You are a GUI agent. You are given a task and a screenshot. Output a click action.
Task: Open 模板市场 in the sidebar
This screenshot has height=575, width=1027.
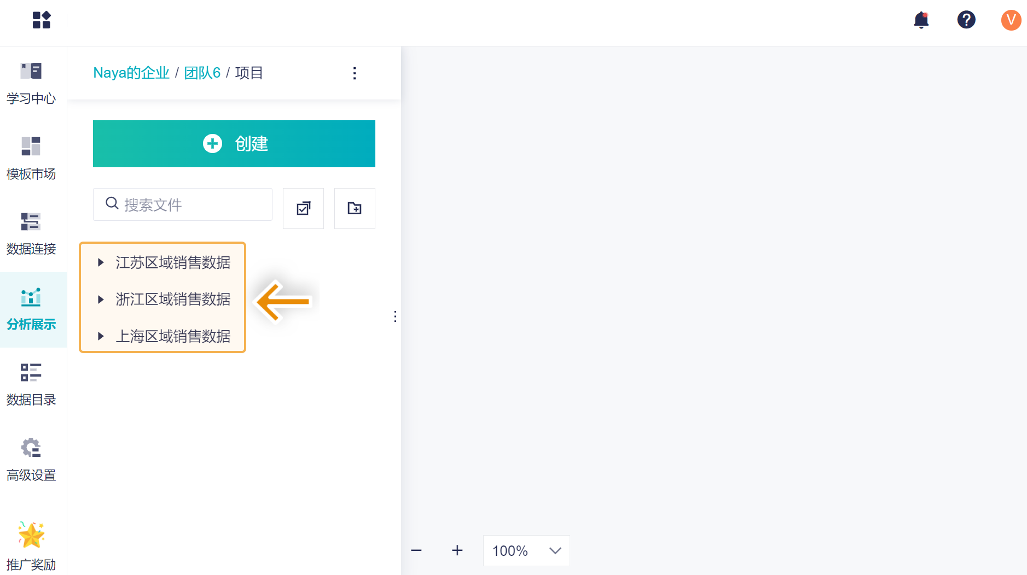pyautogui.click(x=31, y=159)
